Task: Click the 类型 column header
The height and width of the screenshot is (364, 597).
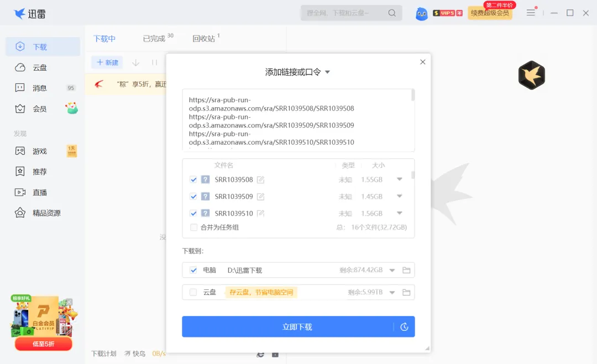Action: 348,165
